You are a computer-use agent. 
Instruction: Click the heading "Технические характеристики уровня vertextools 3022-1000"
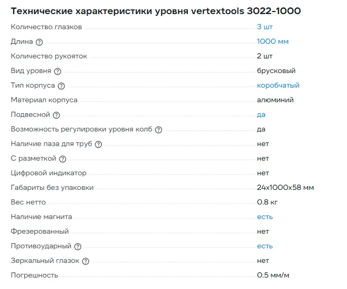155,11
